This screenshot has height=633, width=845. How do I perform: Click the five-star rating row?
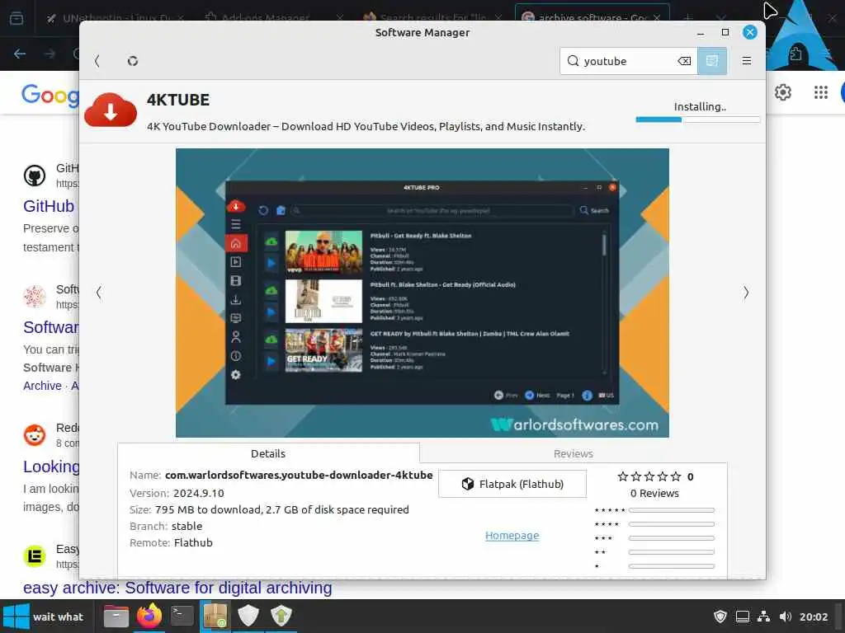click(x=649, y=476)
